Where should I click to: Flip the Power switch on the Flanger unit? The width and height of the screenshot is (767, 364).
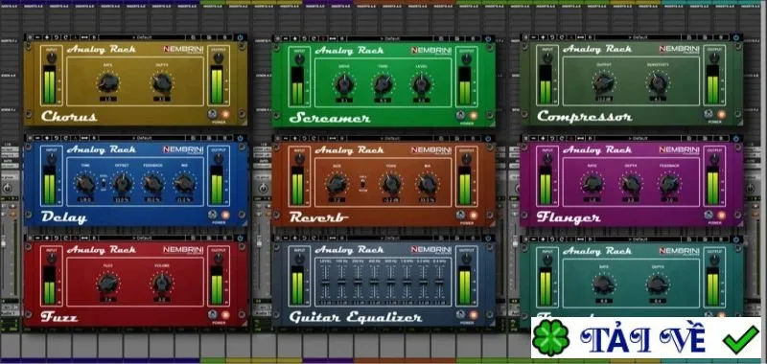[x=709, y=215]
